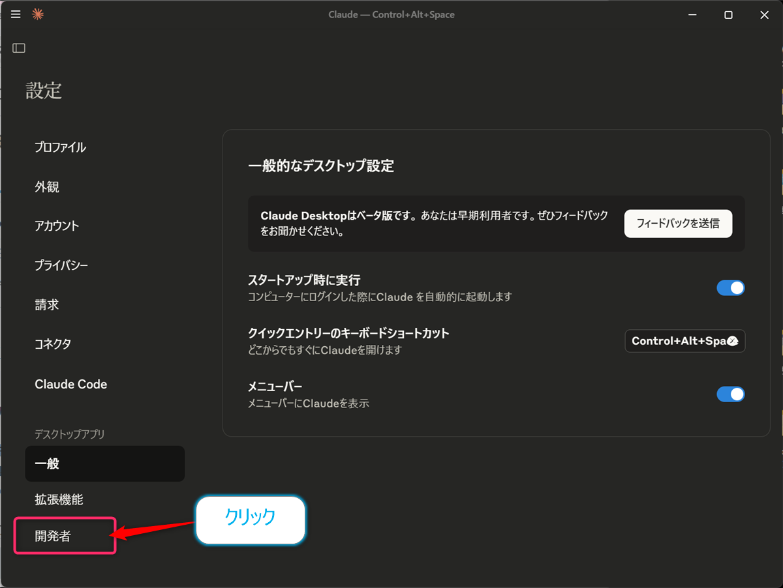Open the hamburger menu icon
783x588 pixels.
(16, 14)
